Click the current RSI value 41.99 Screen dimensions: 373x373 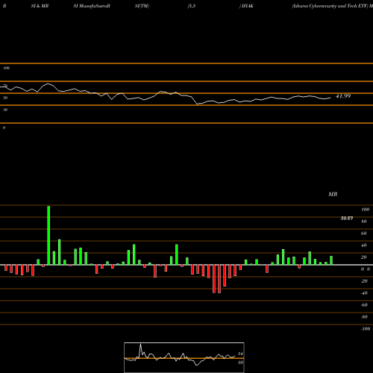[x=343, y=96]
